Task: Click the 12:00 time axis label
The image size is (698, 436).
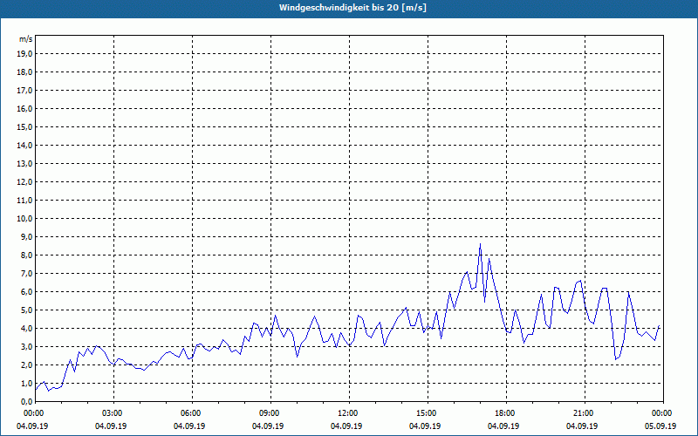Action: click(x=348, y=413)
